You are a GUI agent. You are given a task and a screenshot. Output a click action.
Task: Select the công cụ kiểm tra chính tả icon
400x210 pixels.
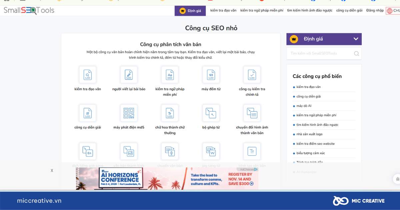pos(252,75)
